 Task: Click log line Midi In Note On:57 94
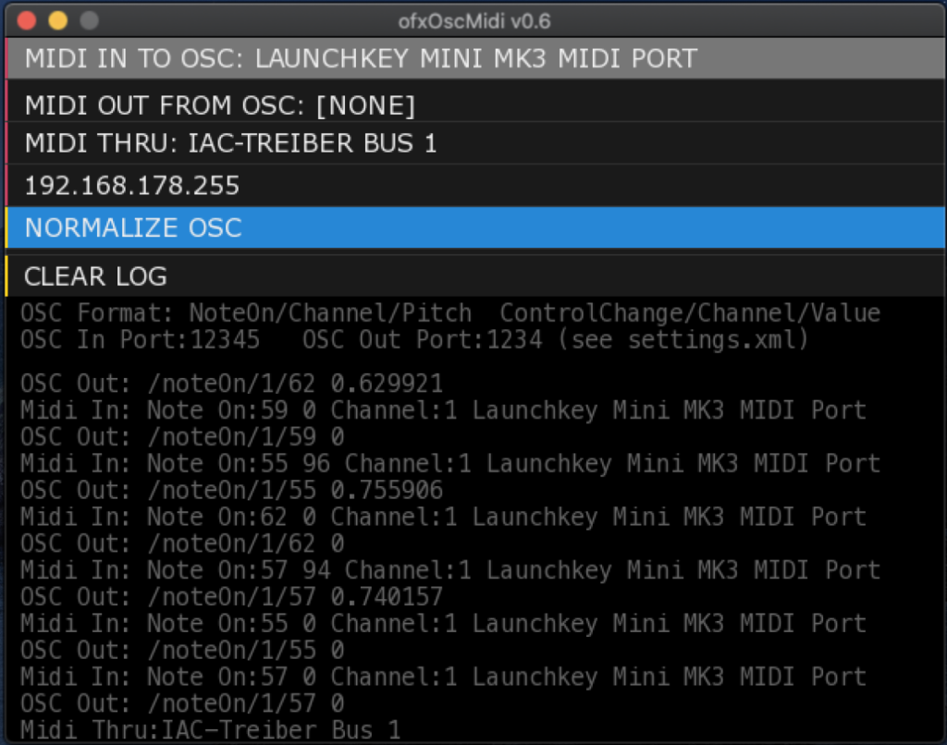450,570
